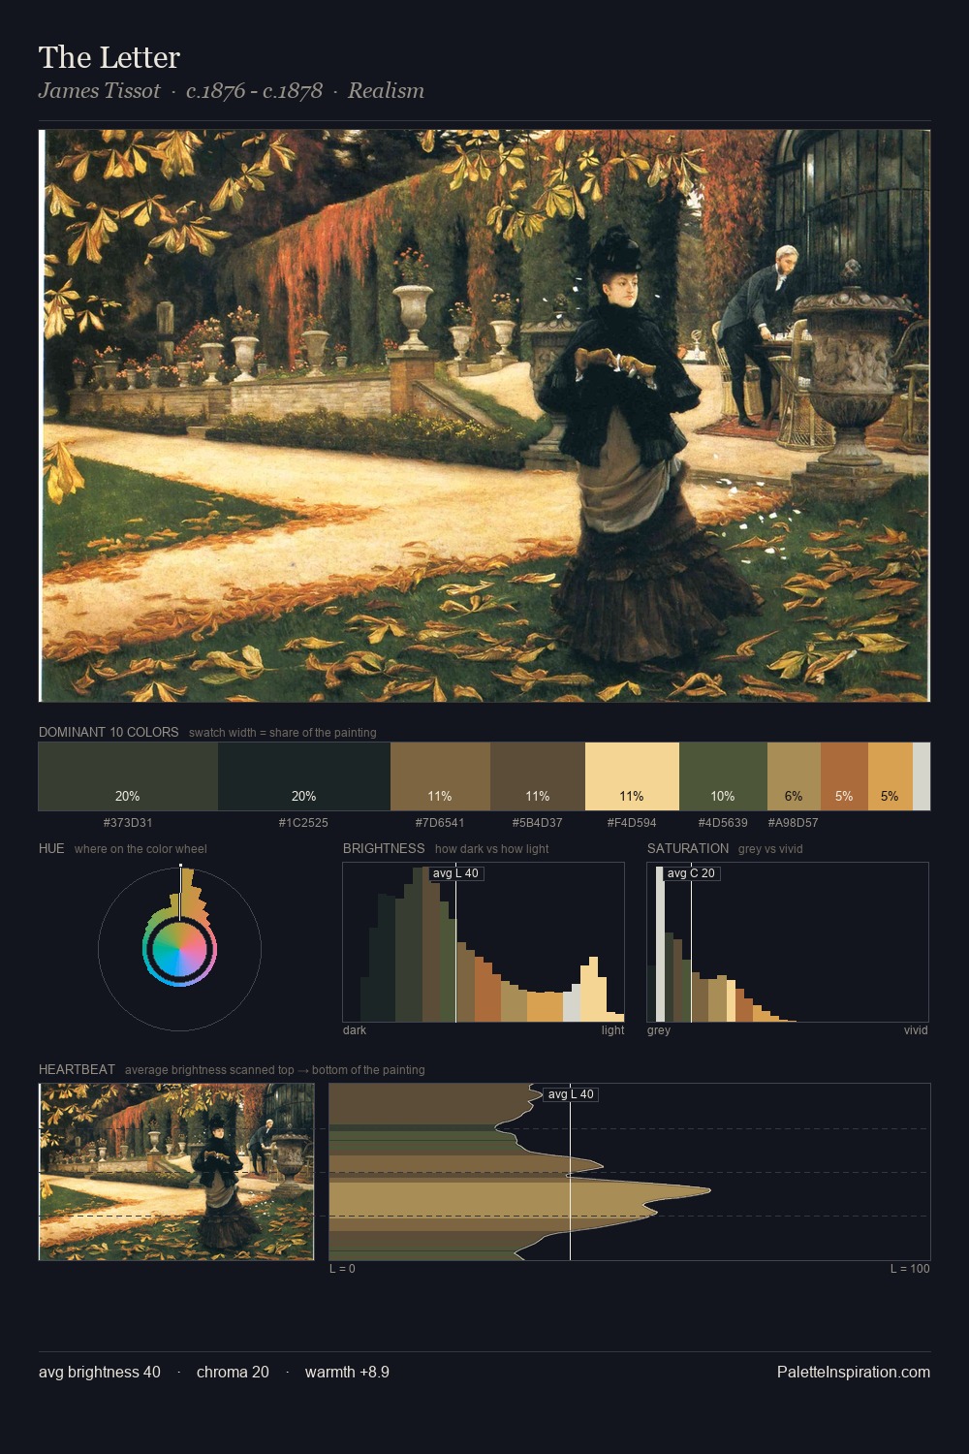The height and width of the screenshot is (1454, 969).
Task: Click the 'avg L 40' label in Brightness chart
Action: [x=455, y=873]
